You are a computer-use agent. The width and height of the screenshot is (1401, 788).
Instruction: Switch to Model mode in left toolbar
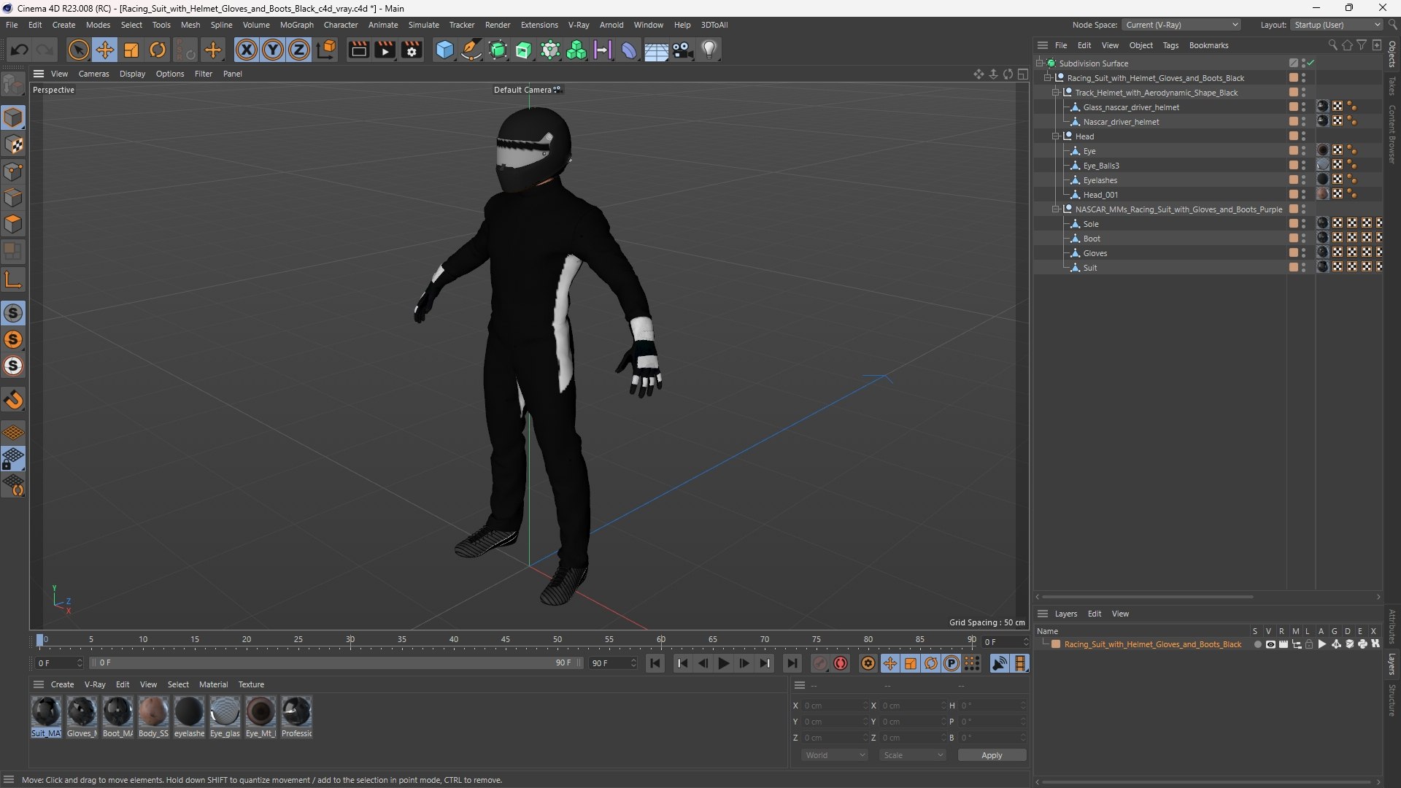click(x=13, y=117)
